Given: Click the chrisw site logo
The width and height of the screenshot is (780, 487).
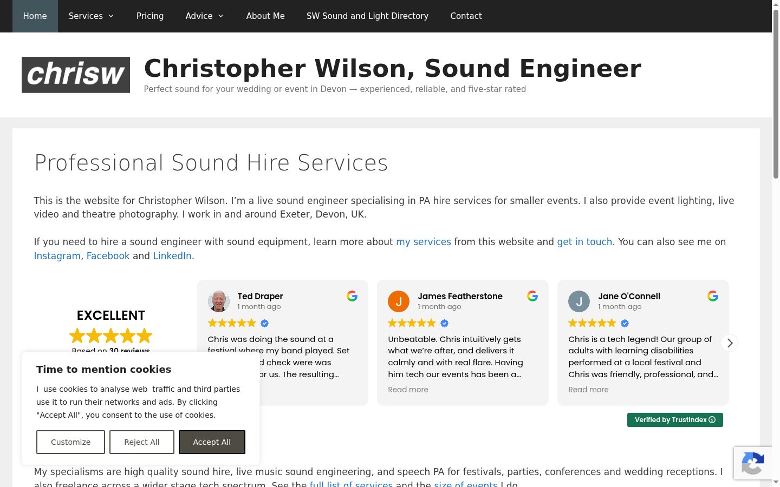Looking at the screenshot, I should click(76, 75).
